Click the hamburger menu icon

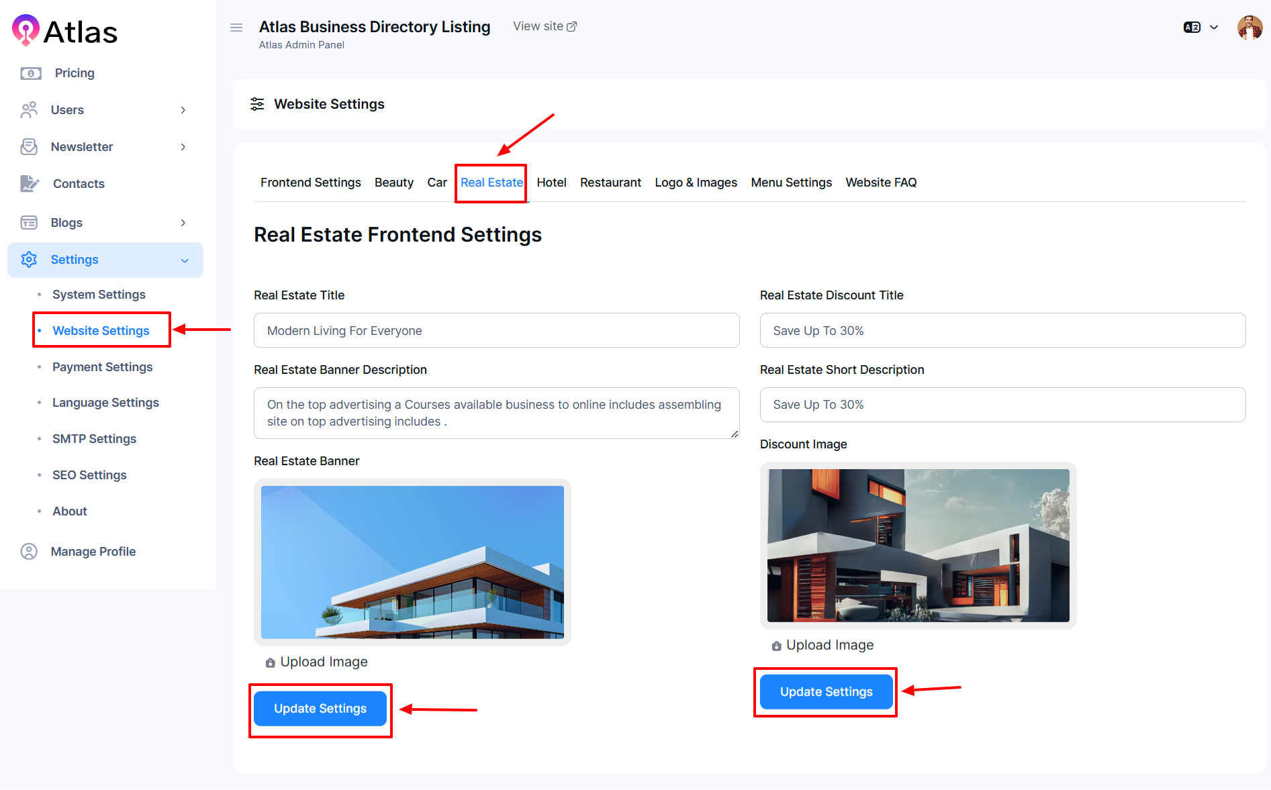point(236,28)
